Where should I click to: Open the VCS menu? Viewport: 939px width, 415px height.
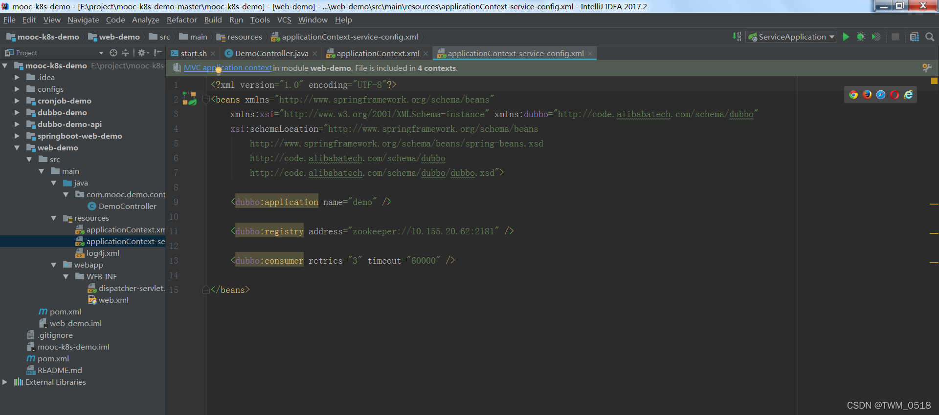(x=284, y=20)
